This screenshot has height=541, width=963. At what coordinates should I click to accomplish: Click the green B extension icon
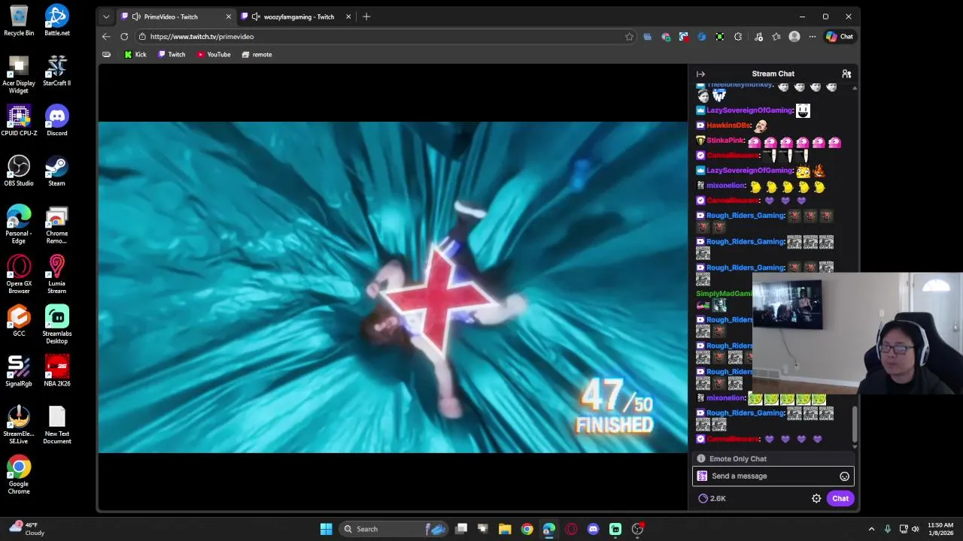click(720, 37)
